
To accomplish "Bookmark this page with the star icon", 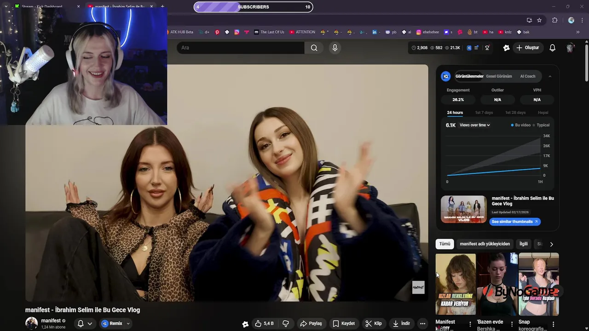I will point(539,20).
